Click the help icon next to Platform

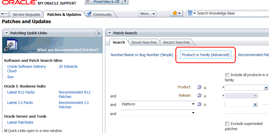coord(199,104)
